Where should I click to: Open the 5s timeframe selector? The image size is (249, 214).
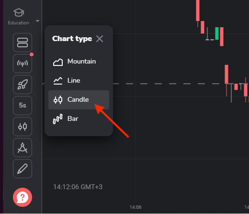tap(23, 106)
